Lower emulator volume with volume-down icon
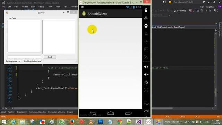 tap(146, 75)
